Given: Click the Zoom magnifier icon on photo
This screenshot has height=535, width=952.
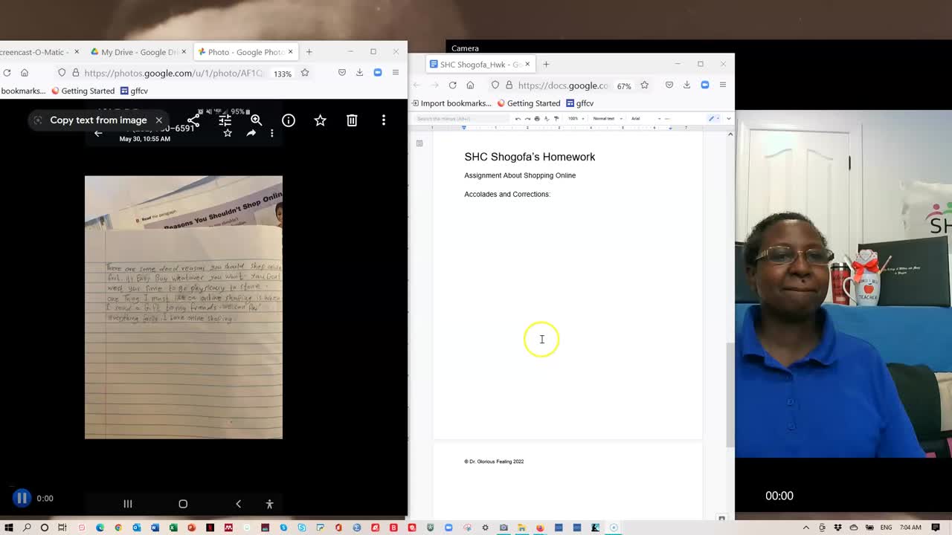Looking at the screenshot, I should click(256, 120).
